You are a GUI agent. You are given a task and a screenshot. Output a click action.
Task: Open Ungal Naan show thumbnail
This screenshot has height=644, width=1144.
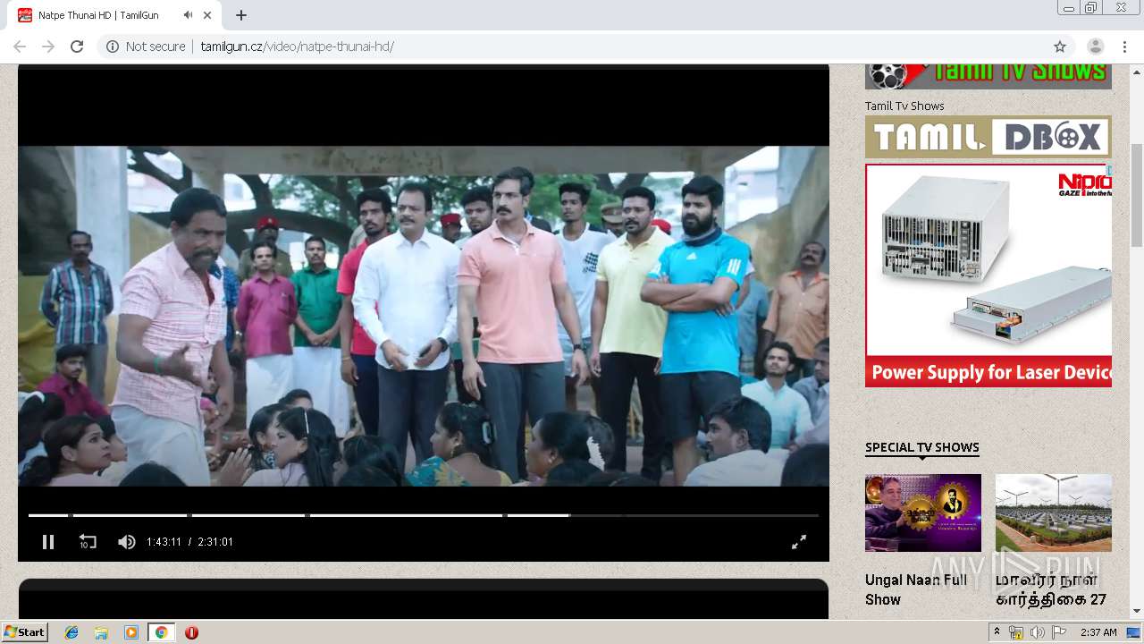(x=923, y=513)
